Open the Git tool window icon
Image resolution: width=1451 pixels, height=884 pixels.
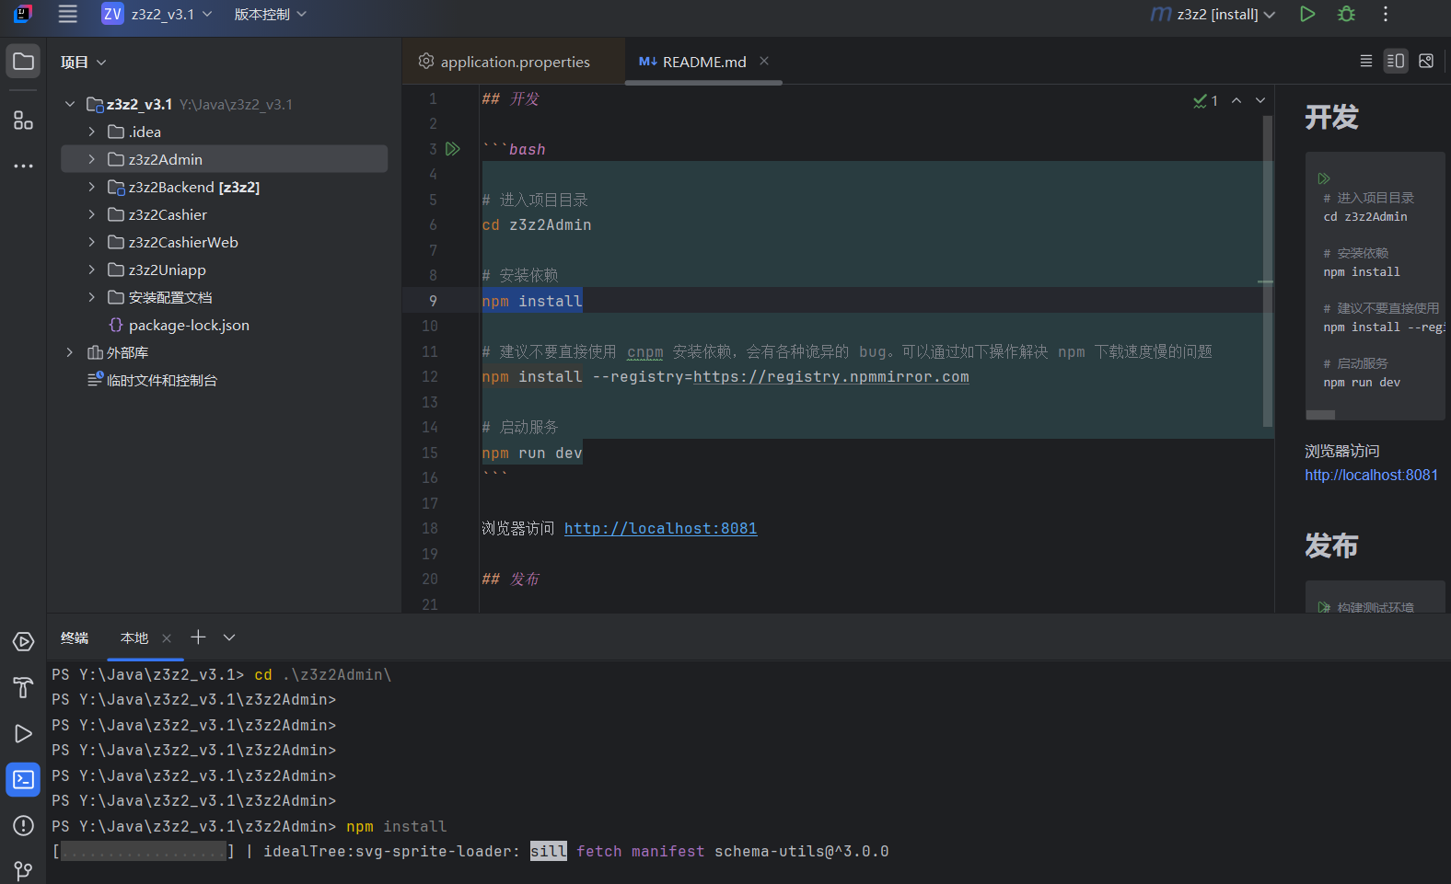(x=23, y=870)
